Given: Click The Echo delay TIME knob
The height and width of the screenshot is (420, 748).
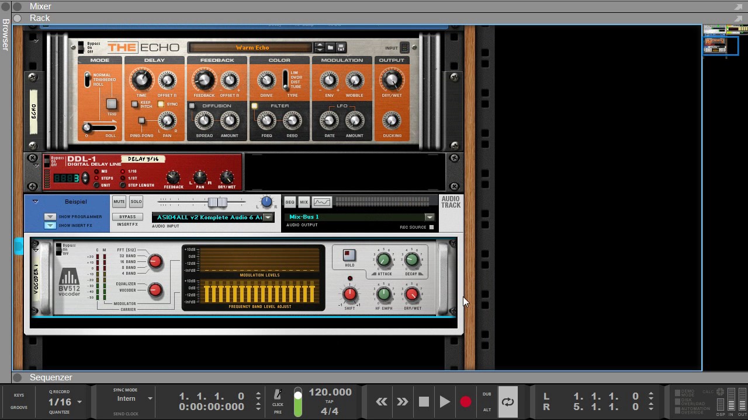Looking at the screenshot, I should coord(141,80).
